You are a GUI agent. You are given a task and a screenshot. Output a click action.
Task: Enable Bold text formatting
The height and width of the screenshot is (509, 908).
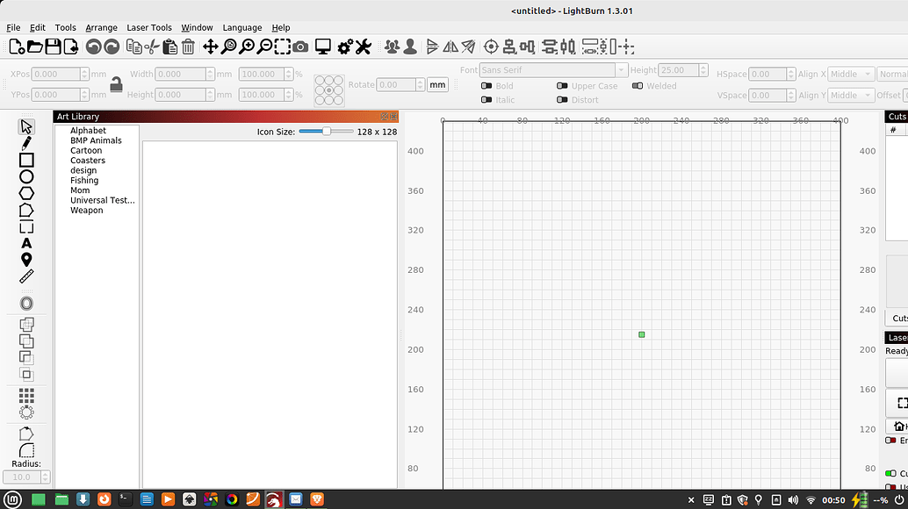point(485,85)
